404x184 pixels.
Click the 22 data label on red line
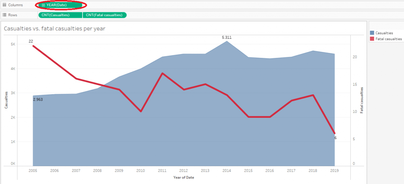(x=30, y=41)
